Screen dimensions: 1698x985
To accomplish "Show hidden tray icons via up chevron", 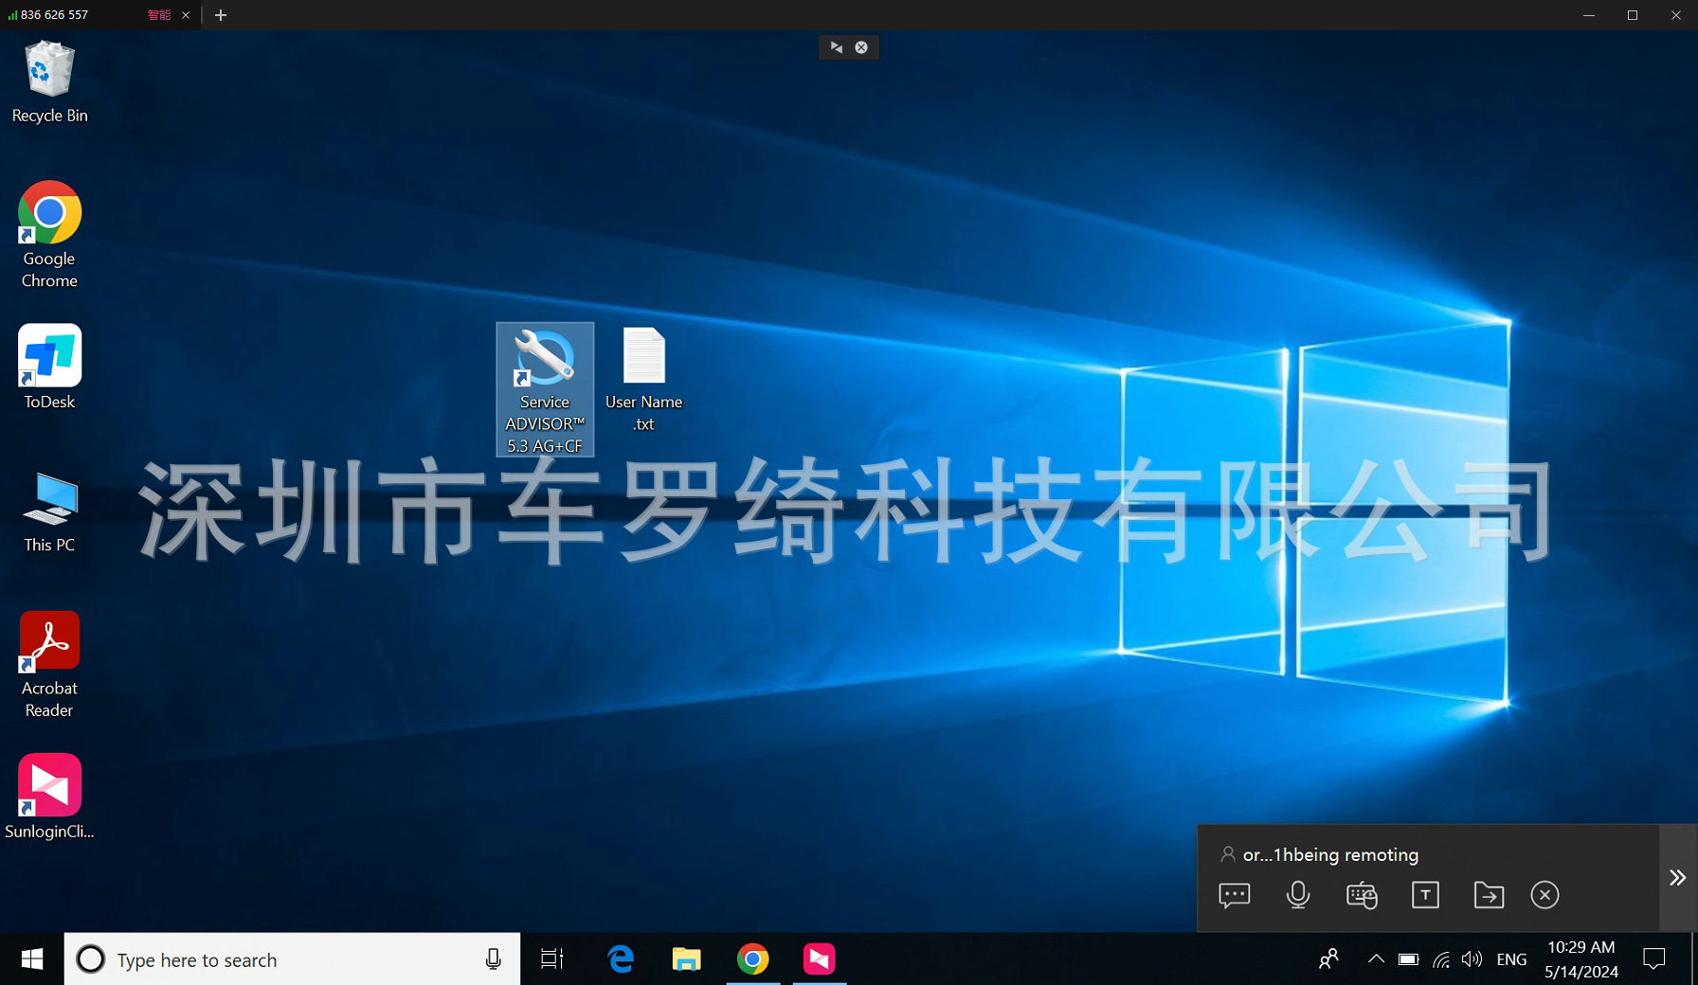I will (x=1376, y=958).
